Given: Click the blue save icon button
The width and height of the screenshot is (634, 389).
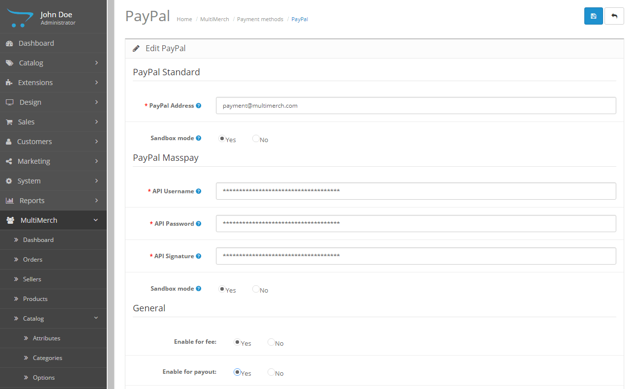Looking at the screenshot, I should point(593,16).
